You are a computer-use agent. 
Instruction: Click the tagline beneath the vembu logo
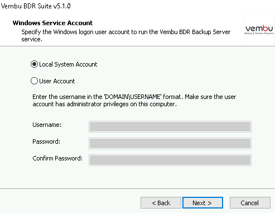pyautogui.click(x=259, y=34)
